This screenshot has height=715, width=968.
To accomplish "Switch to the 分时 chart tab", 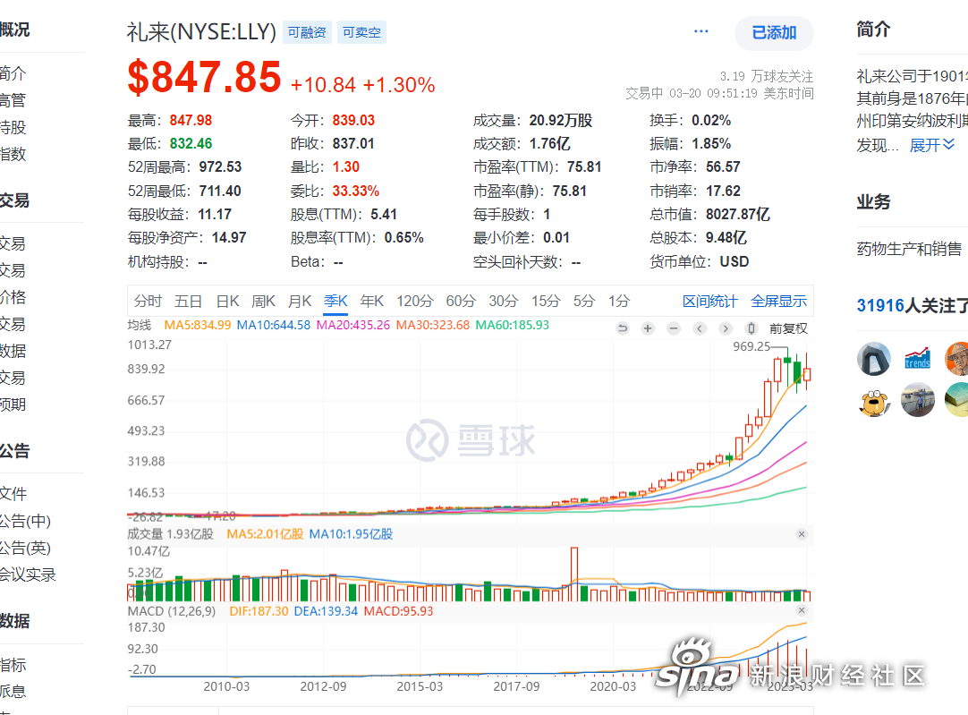I will tap(148, 302).
